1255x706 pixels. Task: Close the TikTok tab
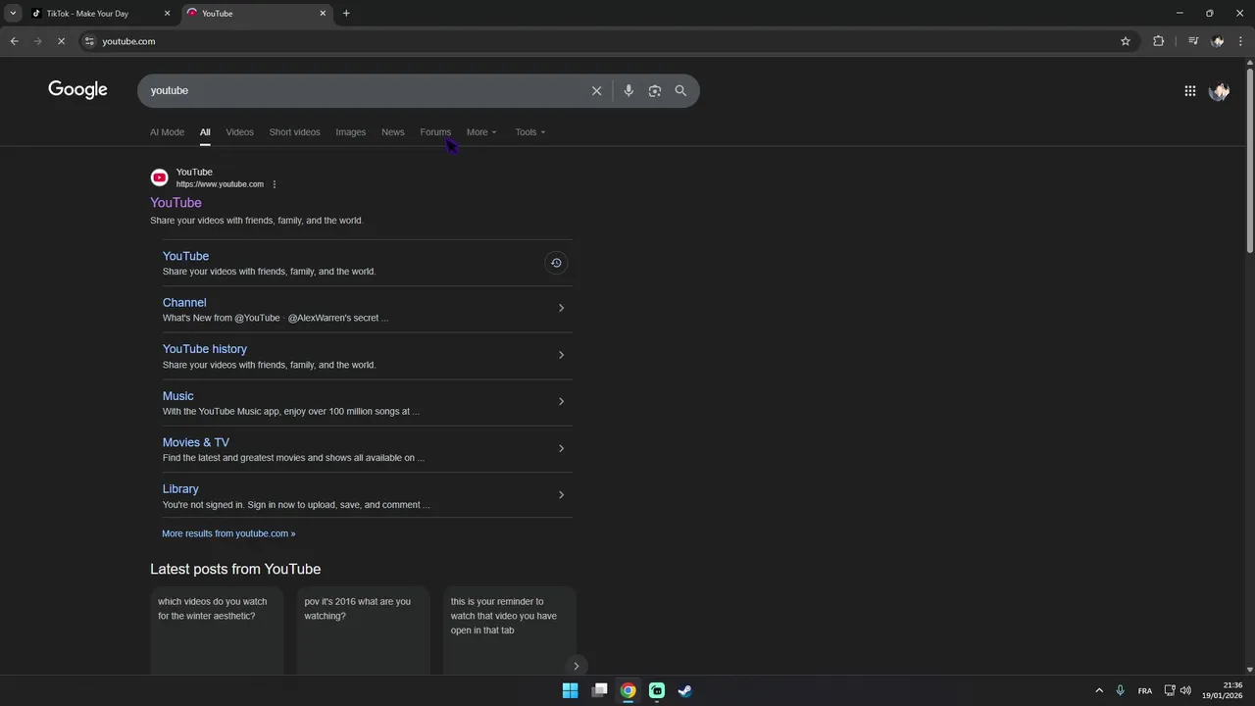tap(167, 14)
